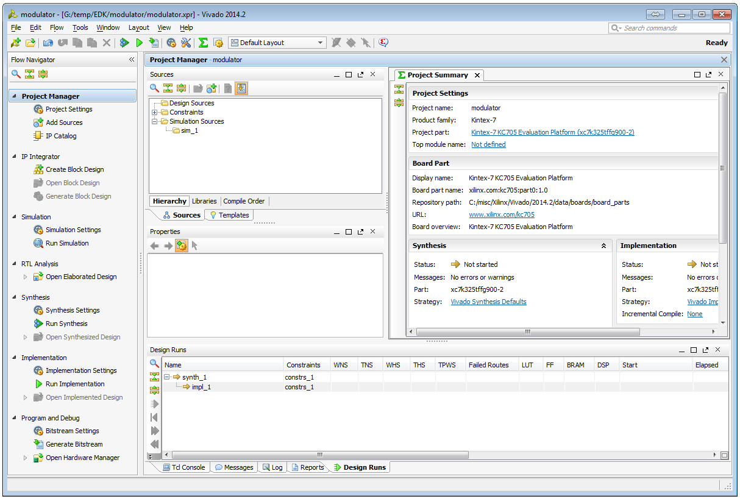Viewport: 740px width, 499px height.
Task: Click in the Search commands field
Action: pyautogui.click(x=669, y=28)
